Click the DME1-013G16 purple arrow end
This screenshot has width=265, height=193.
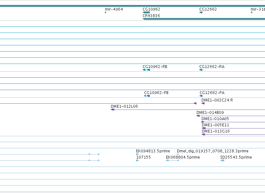click(x=203, y=134)
